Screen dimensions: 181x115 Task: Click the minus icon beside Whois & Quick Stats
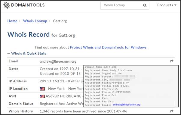9,53
